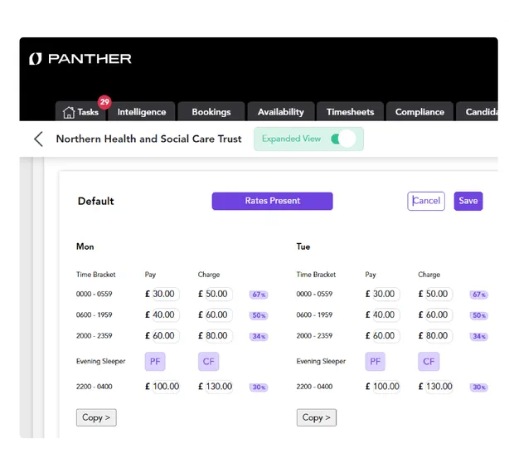Screen dimensions: 509x473
Task: Open the home Tasks icon
Action: [69, 112]
